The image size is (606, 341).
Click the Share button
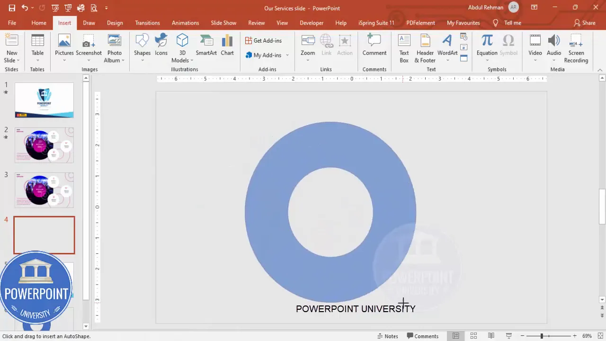coord(584,23)
